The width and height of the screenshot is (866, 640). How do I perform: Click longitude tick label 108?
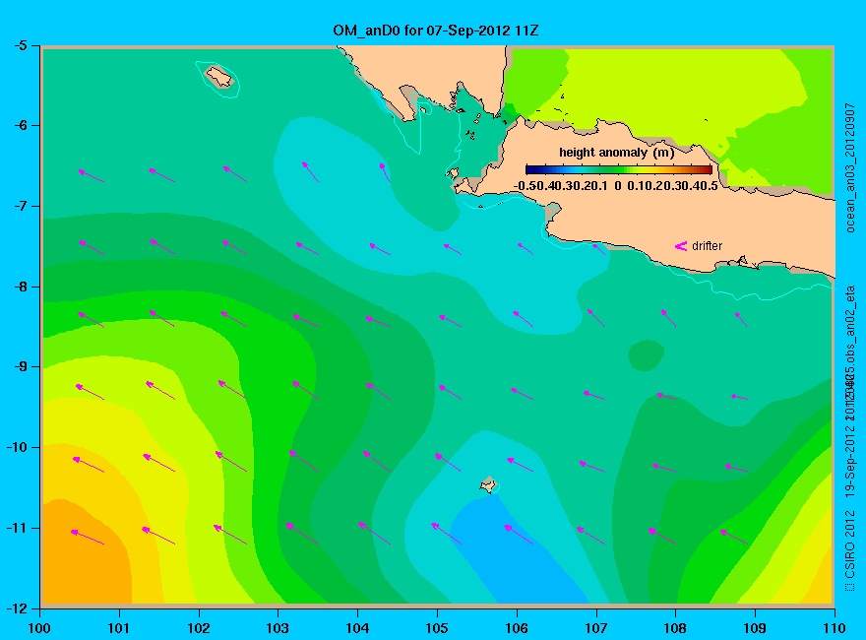(675, 628)
